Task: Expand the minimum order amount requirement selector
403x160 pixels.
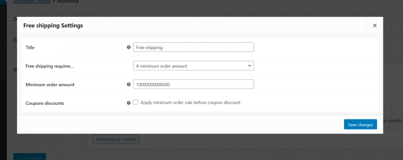Action: pyautogui.click(x=193, y=66)
